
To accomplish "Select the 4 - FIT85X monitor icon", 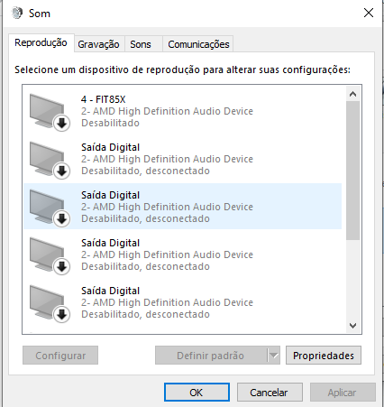I will pos(48,111).
